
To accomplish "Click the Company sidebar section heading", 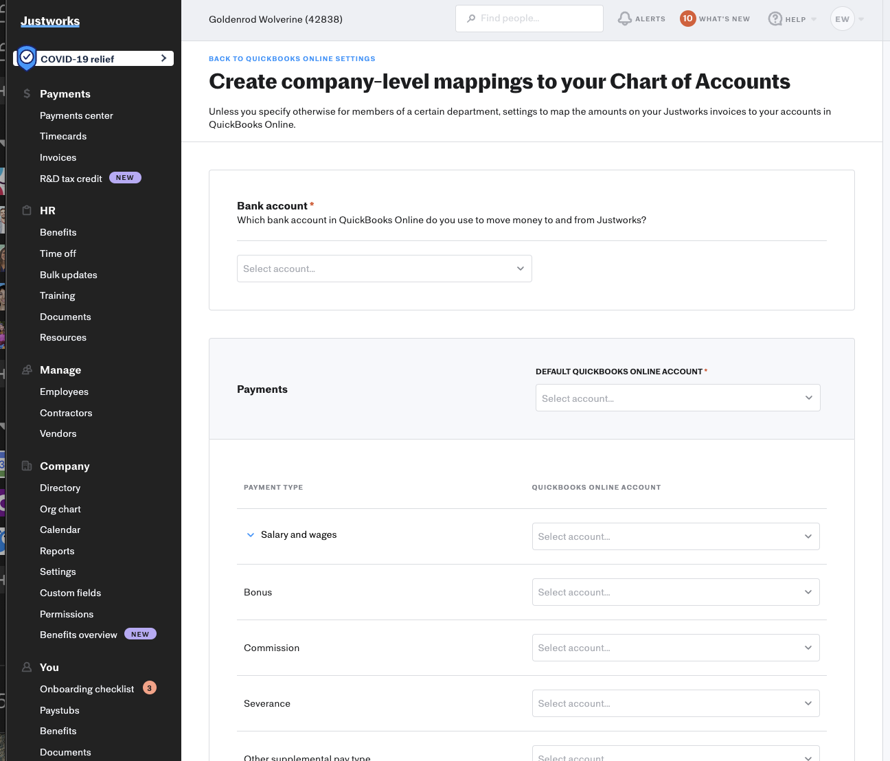I will [x=65, y=466].
